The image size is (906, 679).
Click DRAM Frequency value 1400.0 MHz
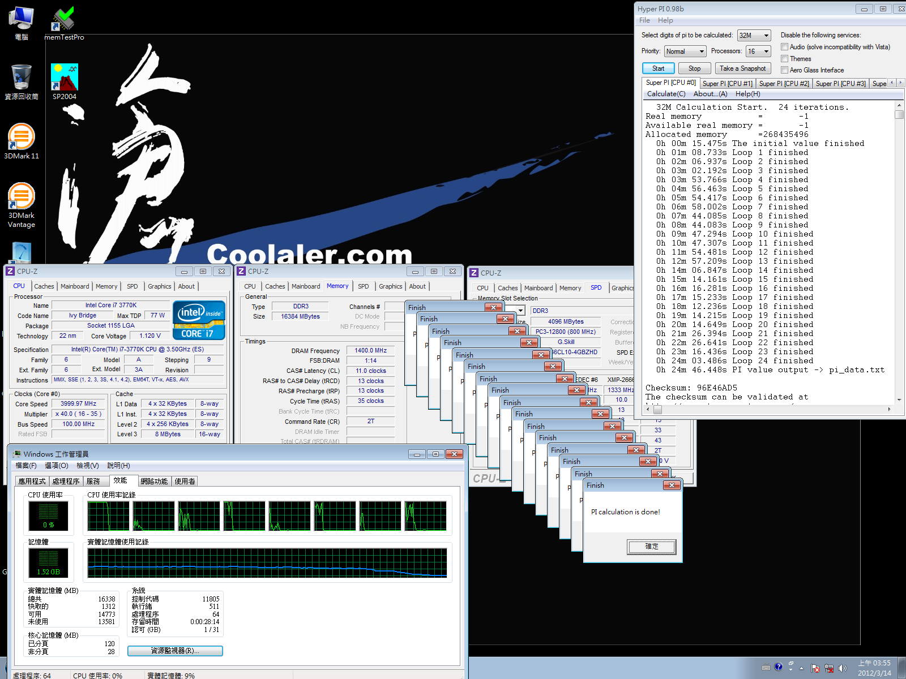(x=371, y=351)
